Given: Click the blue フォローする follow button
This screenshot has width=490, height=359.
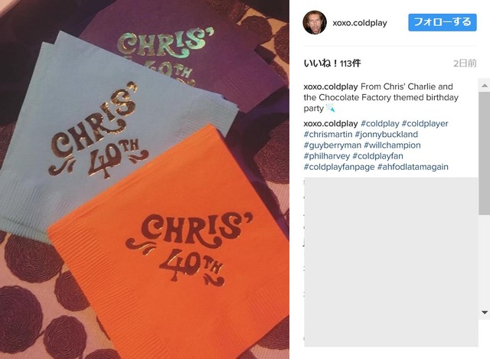Looking at the screenshot, I should [x=443, y=22].
